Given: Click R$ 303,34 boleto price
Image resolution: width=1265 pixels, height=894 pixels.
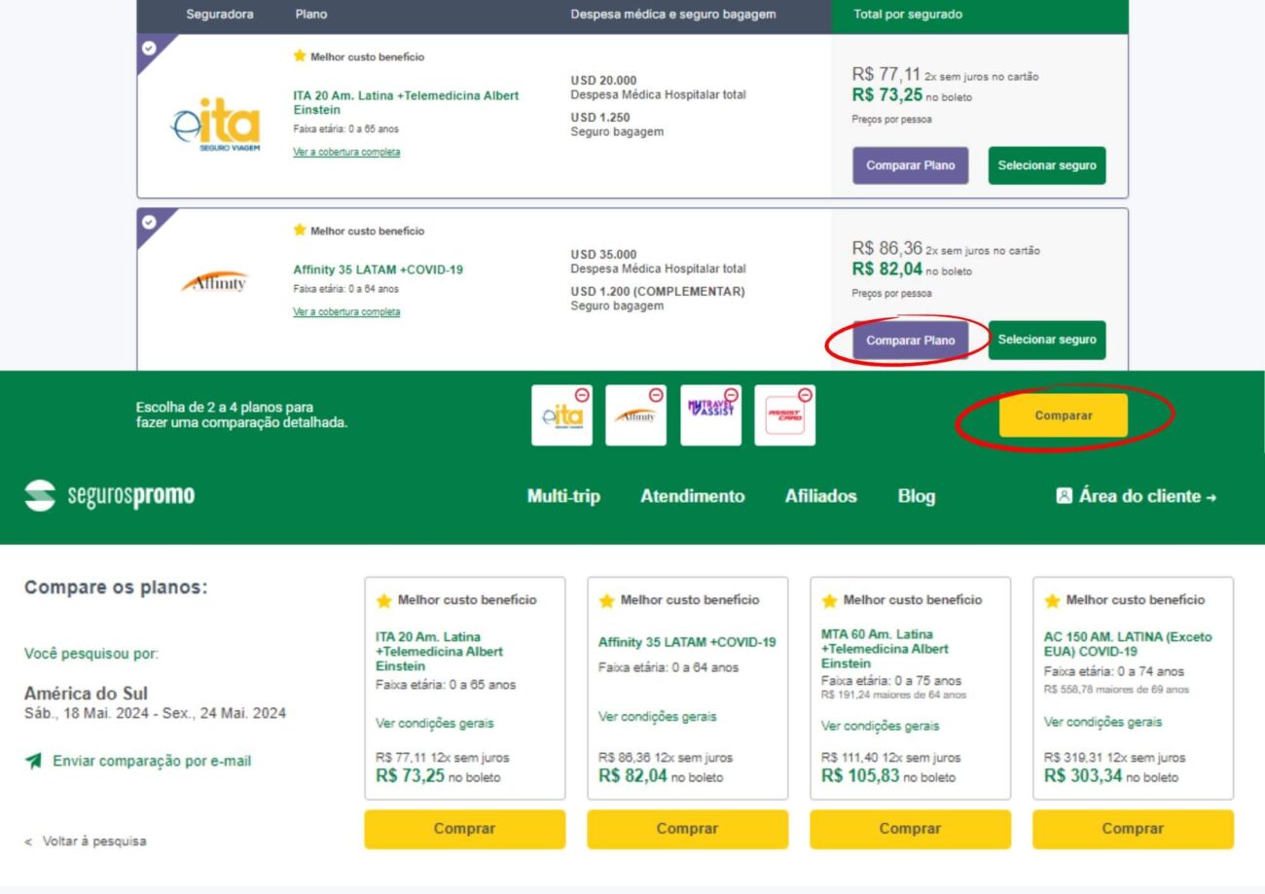Looking at the screenshot, I should (x=1084, y=775).
